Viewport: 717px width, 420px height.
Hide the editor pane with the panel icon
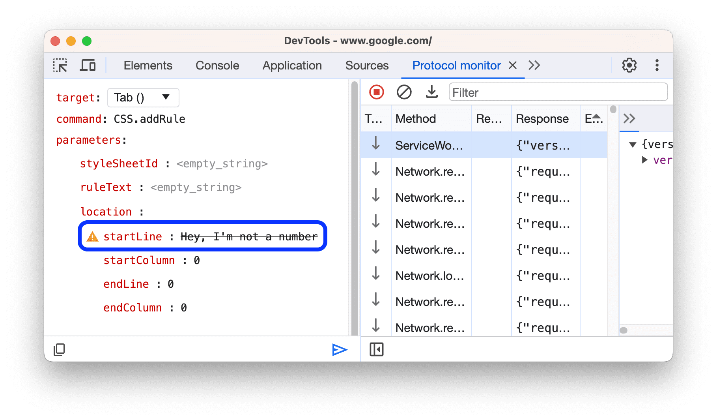(376, 349)
